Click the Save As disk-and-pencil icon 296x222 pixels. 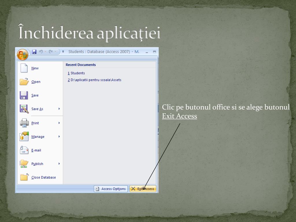[24, 109]
